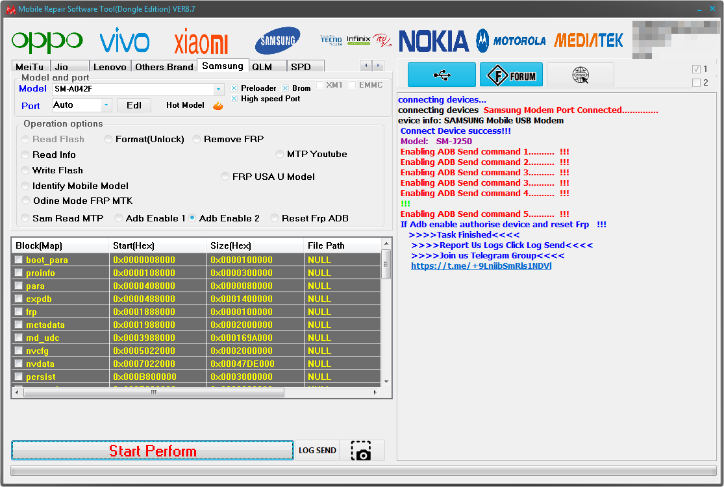
Task: Open the website globe icon button
Action: point(580,75)
